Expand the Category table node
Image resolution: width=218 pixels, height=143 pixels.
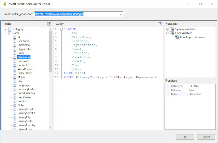(5, 29)
